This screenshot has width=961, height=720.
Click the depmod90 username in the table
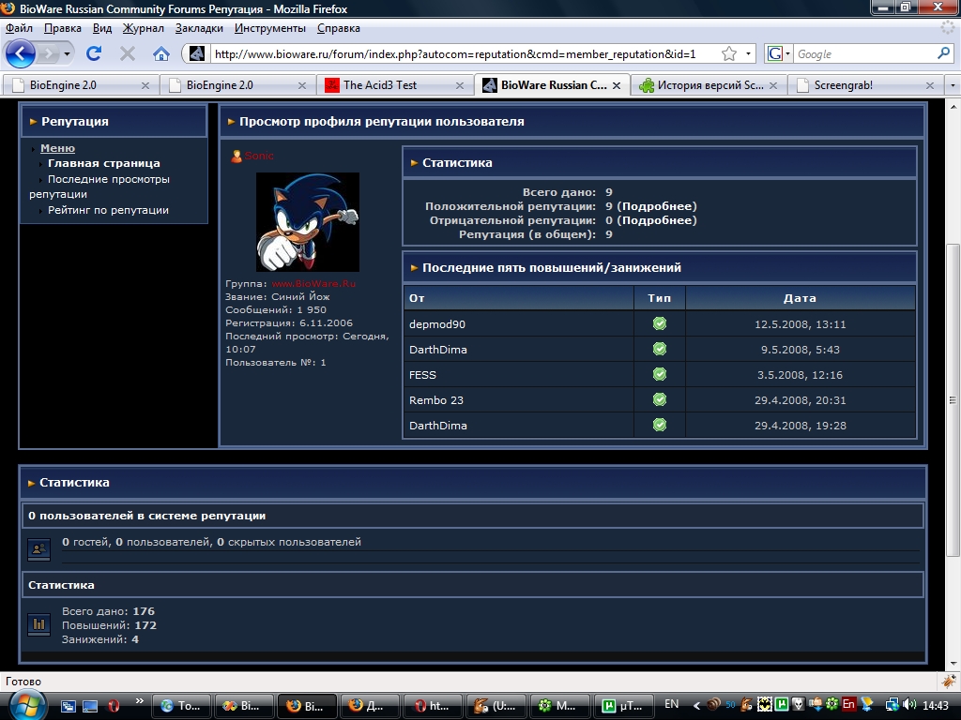tap(437, 324)
